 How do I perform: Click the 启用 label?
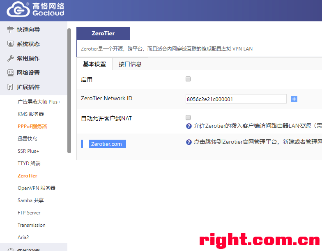[86, 80]
